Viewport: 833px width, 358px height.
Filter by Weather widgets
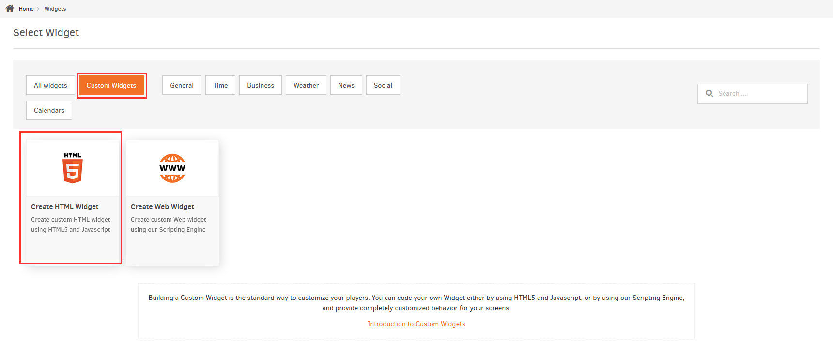[306, 85]
